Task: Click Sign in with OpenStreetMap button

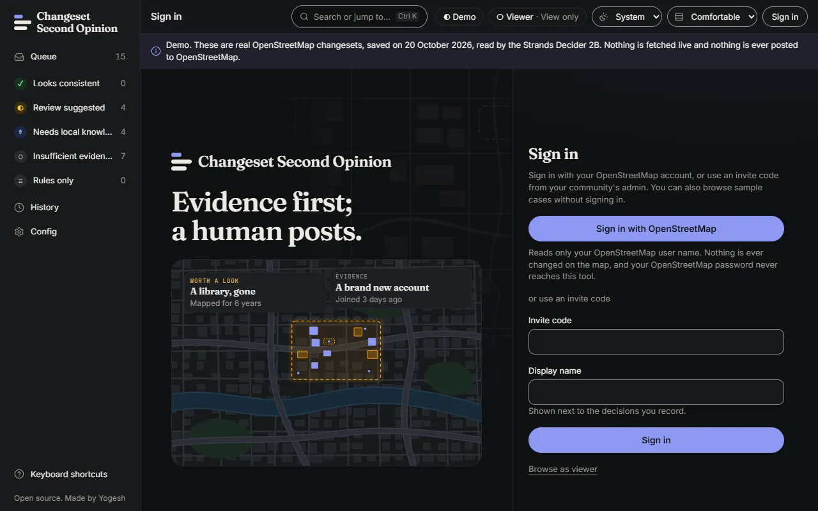Action: pos(656,229)
